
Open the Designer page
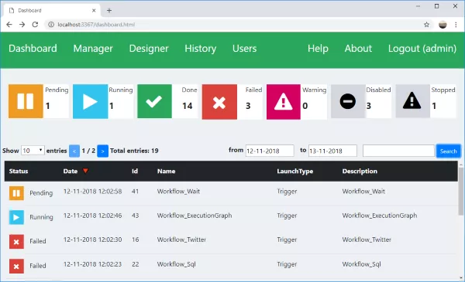[x=149, y=48]
